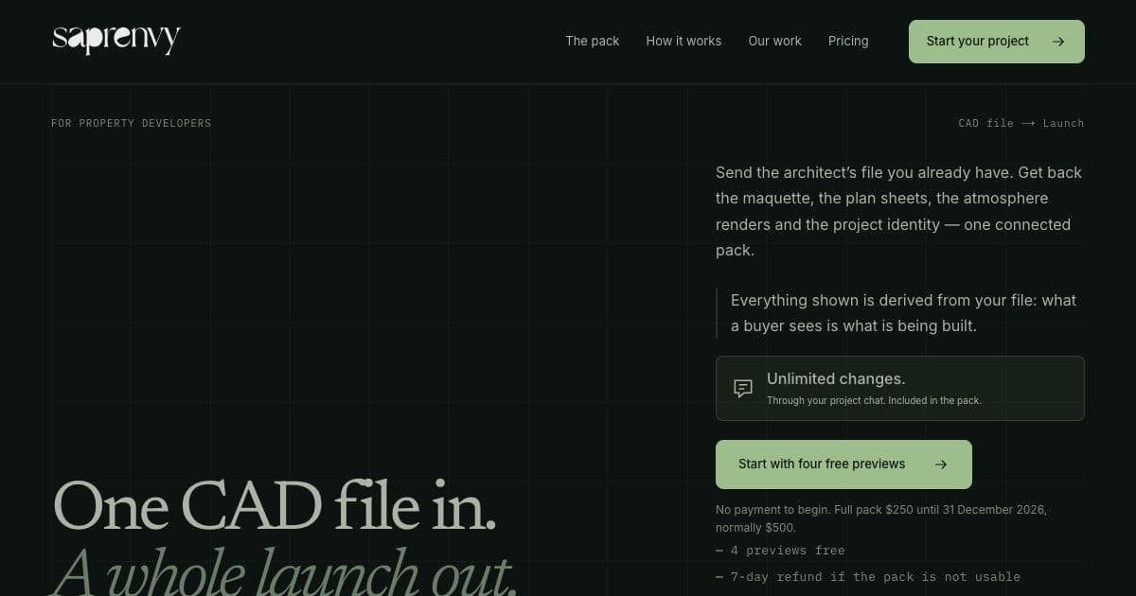This screenshot has width=1136, height=596.
Task: Click the arrow icon in Start with four free previews
Action: click(941, 465)
